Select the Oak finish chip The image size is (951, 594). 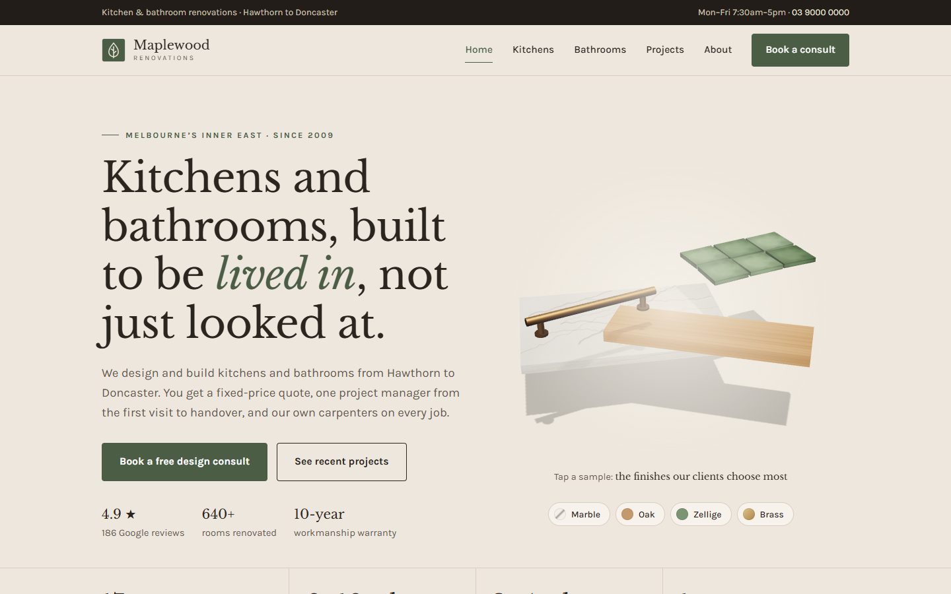639,514
